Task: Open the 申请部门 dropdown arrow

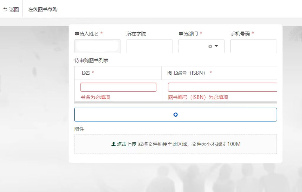Action: pos(216,46)
